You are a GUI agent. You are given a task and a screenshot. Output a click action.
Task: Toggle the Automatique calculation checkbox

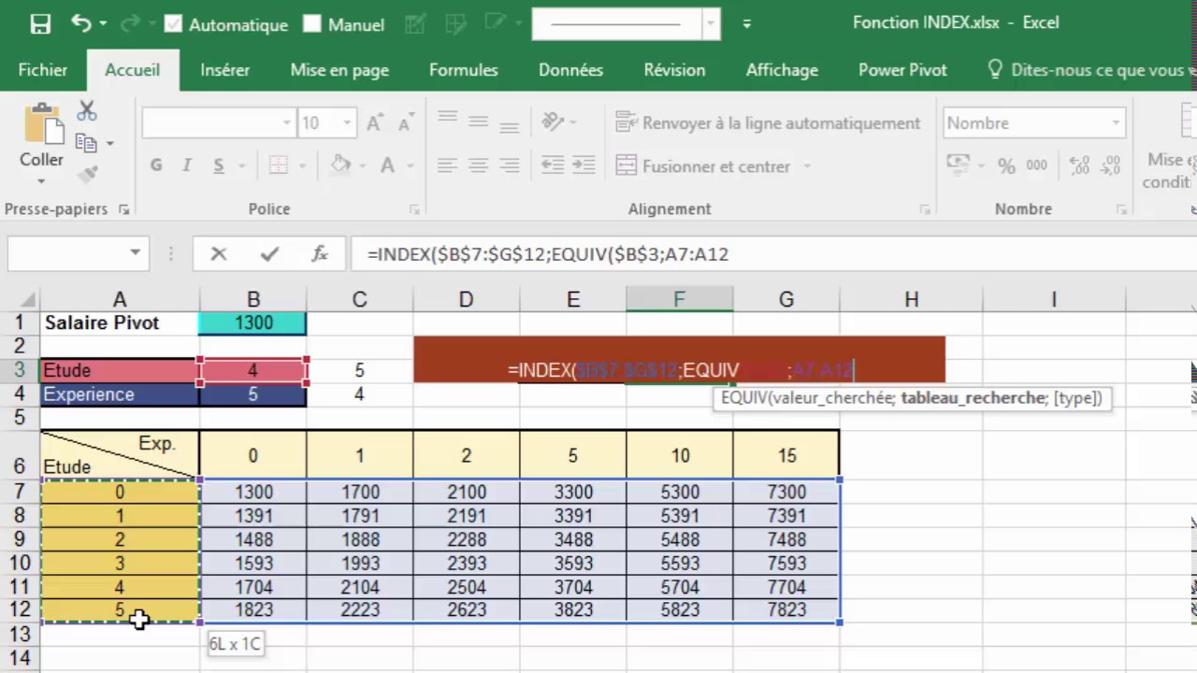173,24
